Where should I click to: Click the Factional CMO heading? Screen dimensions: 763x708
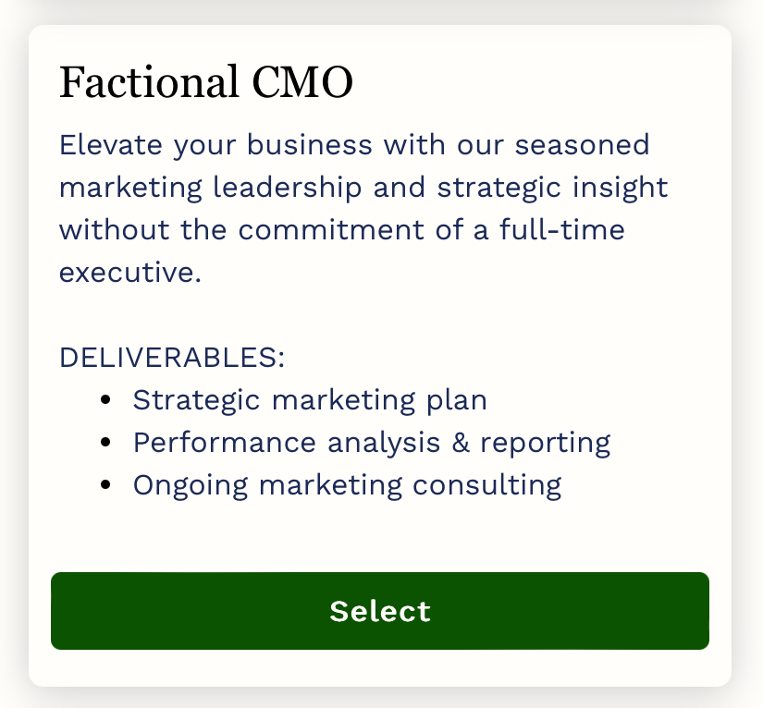(205, 81)
